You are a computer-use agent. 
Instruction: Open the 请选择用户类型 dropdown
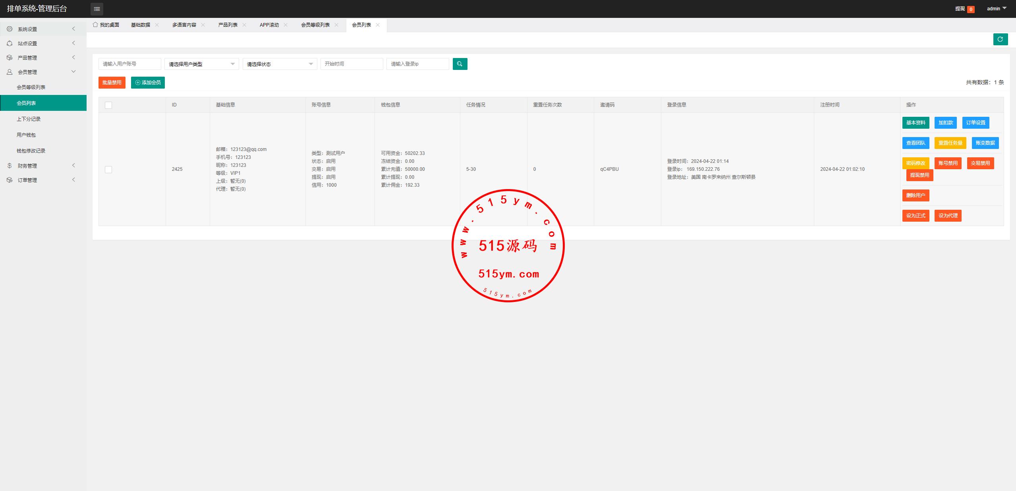tap(201, 64)
